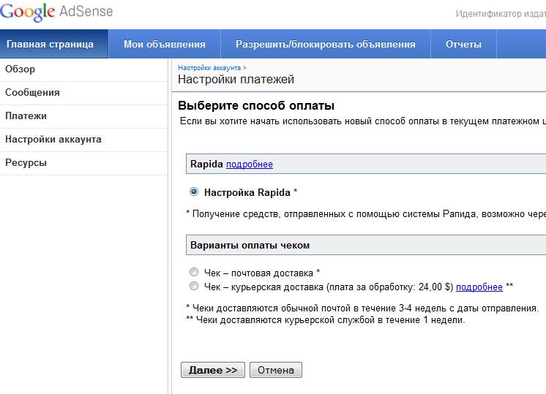Click the Google AdSense logo
Viewport: 546px width, 394px height.
(x=56, y=12)
